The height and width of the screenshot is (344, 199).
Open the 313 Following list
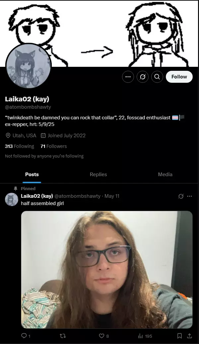tap(20, 146)
